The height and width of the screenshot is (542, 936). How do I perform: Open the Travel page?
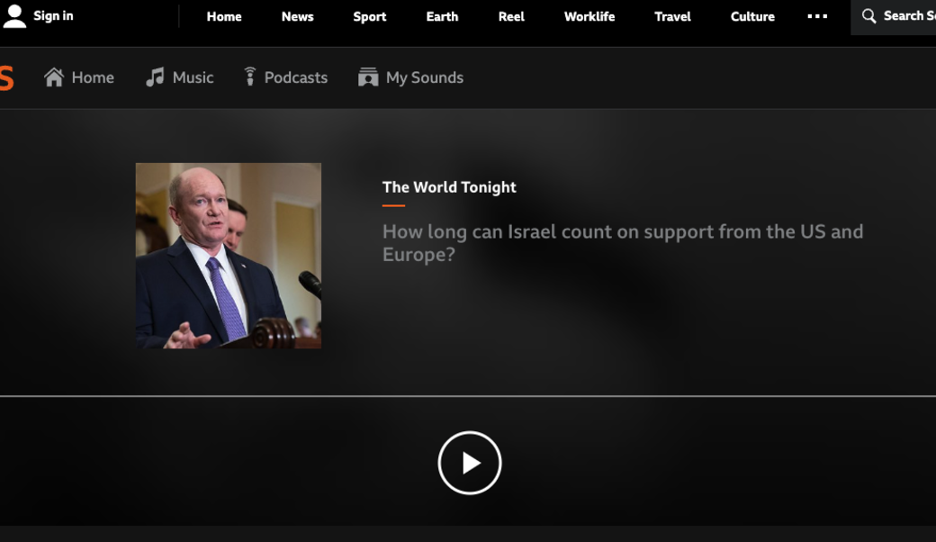tap(672, 16)
